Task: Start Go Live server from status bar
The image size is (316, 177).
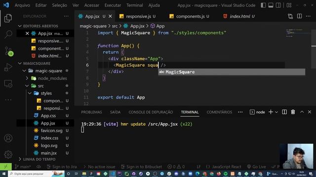Action: tap(256, 167)
